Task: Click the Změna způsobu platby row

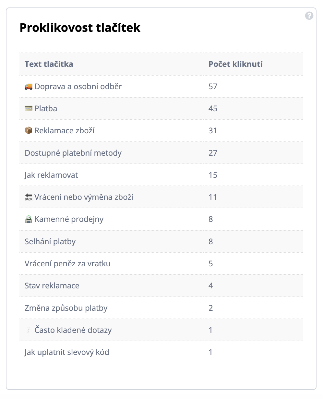Action: click(66, 308)
